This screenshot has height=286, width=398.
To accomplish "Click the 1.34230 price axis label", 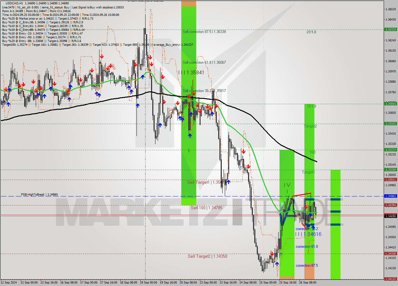I will (390, 268).
